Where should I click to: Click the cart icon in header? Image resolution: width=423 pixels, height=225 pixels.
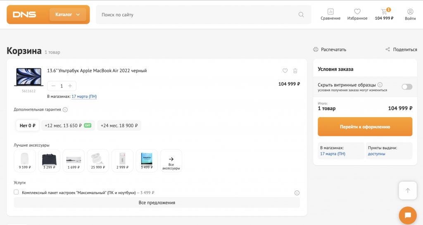[384, 12]
